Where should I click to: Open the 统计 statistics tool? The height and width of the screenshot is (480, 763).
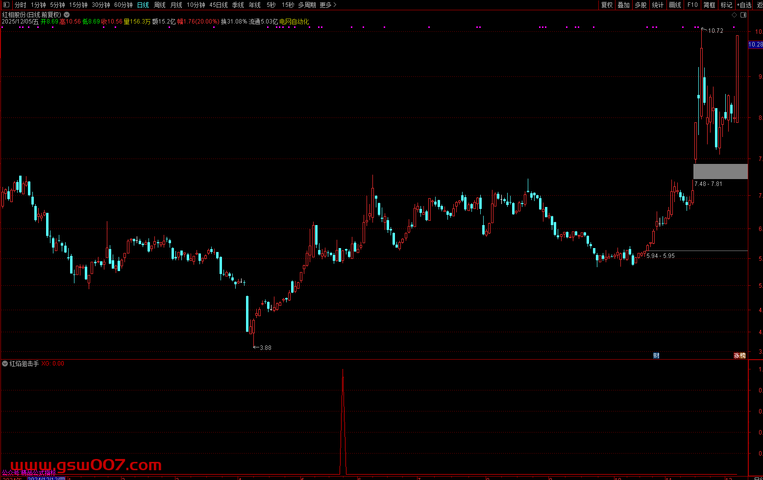point(658,5)
